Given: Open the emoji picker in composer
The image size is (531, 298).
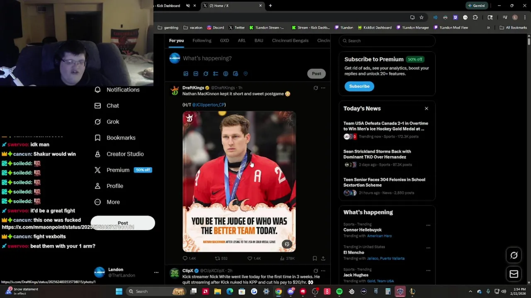Looking at the screenshot, I should 226,74.
